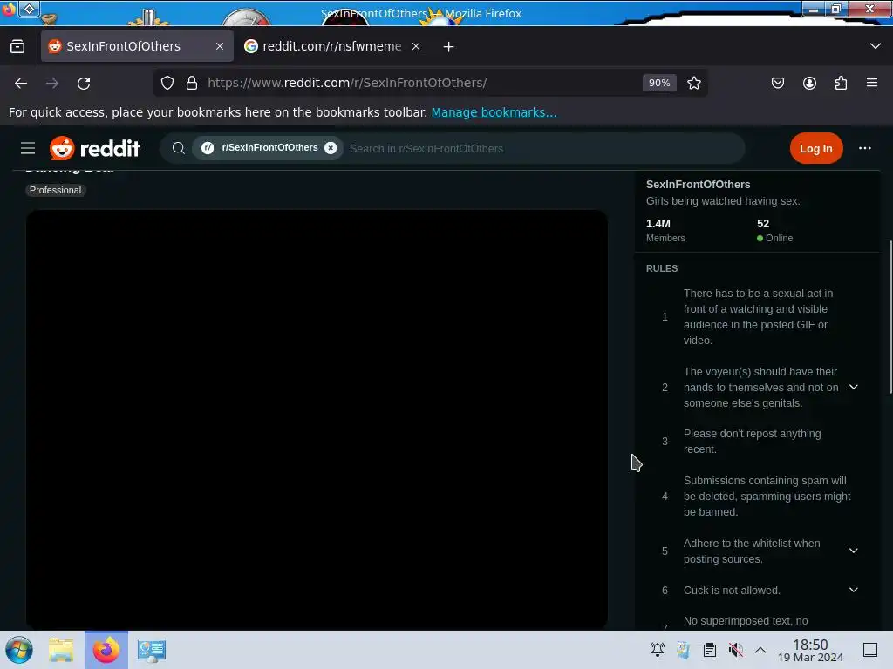Click the SexInFrontOfOthers sidebar community title
893x669 pixels.
(x=698, y=185)
